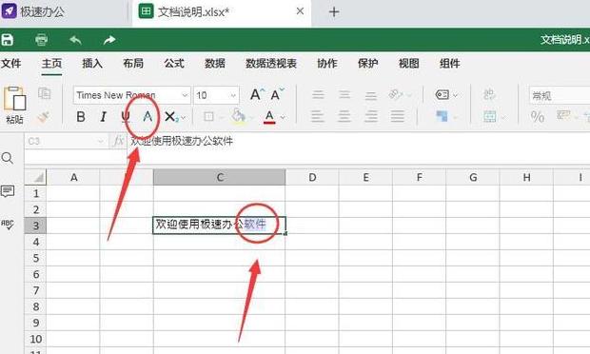Save the document with the floppy icon

click(8, 40)
